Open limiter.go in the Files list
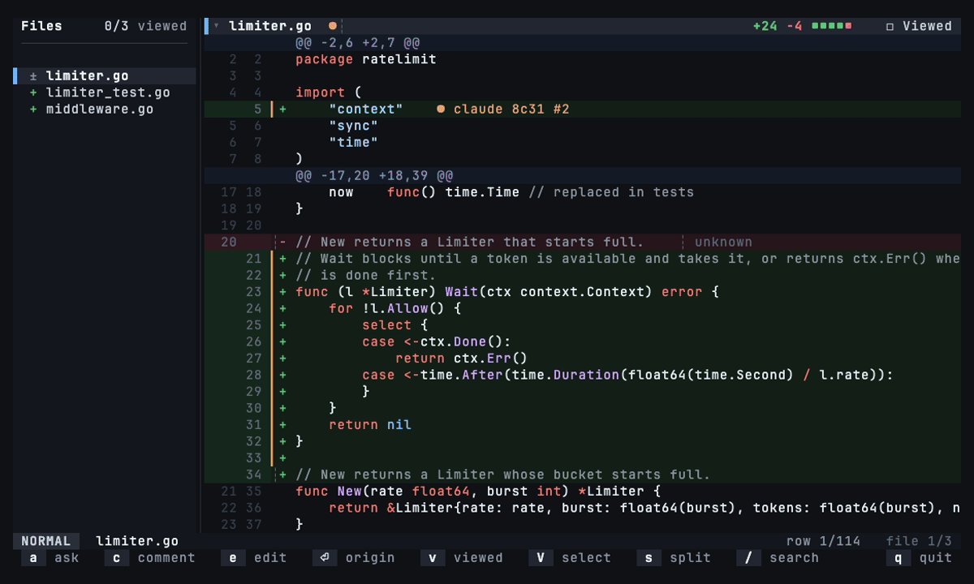 pos(105,76)
